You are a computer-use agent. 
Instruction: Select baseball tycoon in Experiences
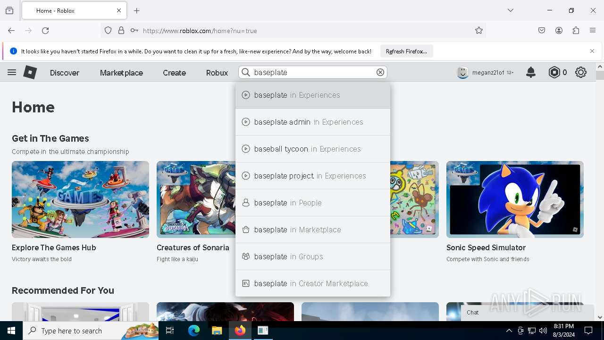pyautogui.click(x=313, y=149)
